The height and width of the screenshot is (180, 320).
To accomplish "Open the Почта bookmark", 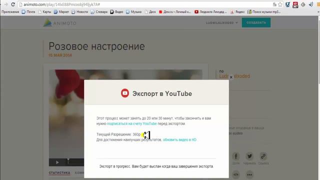I will point(28,12).
